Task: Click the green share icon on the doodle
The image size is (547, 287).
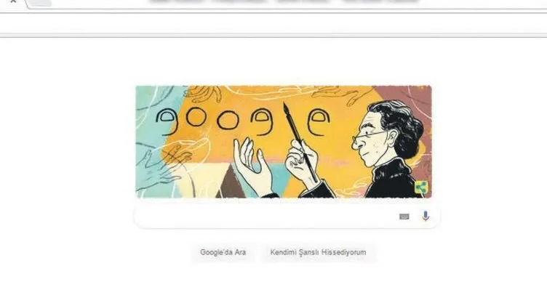Action: coord(421,187)
